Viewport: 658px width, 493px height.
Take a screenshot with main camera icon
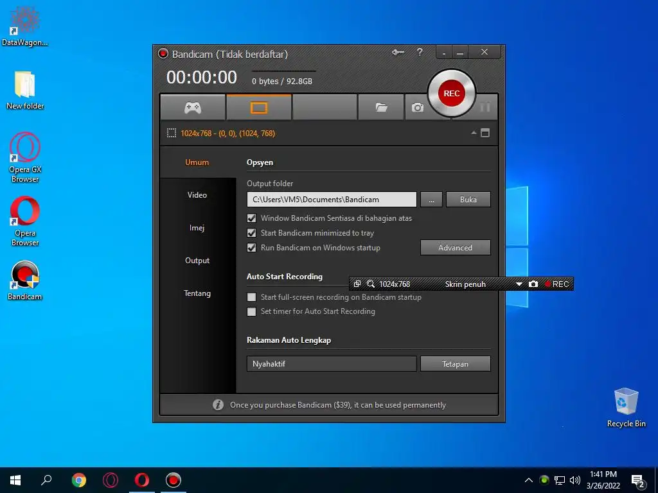tap(417, 108)
